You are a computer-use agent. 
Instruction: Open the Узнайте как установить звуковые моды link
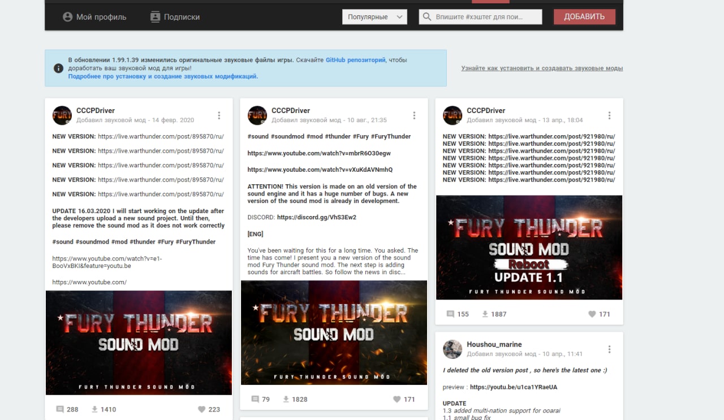(x=542, y=68)
